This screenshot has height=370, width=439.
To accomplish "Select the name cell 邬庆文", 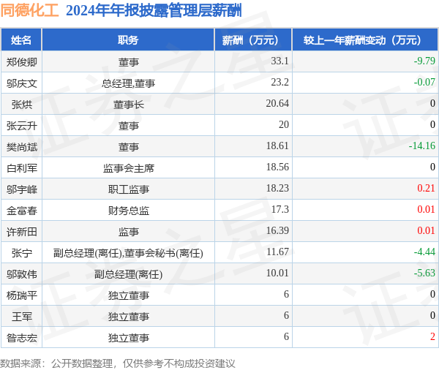I will pos(21,83).
